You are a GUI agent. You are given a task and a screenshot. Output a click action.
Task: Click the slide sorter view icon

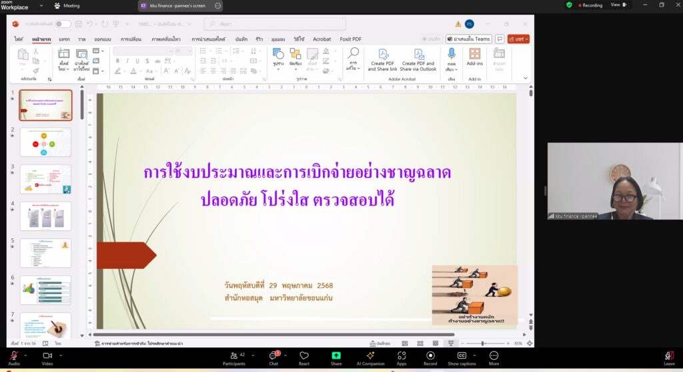point(420,343)
